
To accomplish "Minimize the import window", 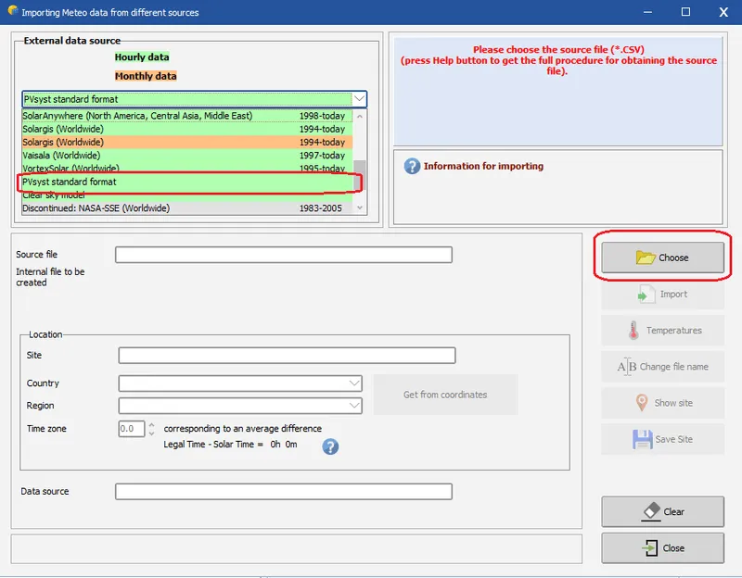I will pos(647,12).
